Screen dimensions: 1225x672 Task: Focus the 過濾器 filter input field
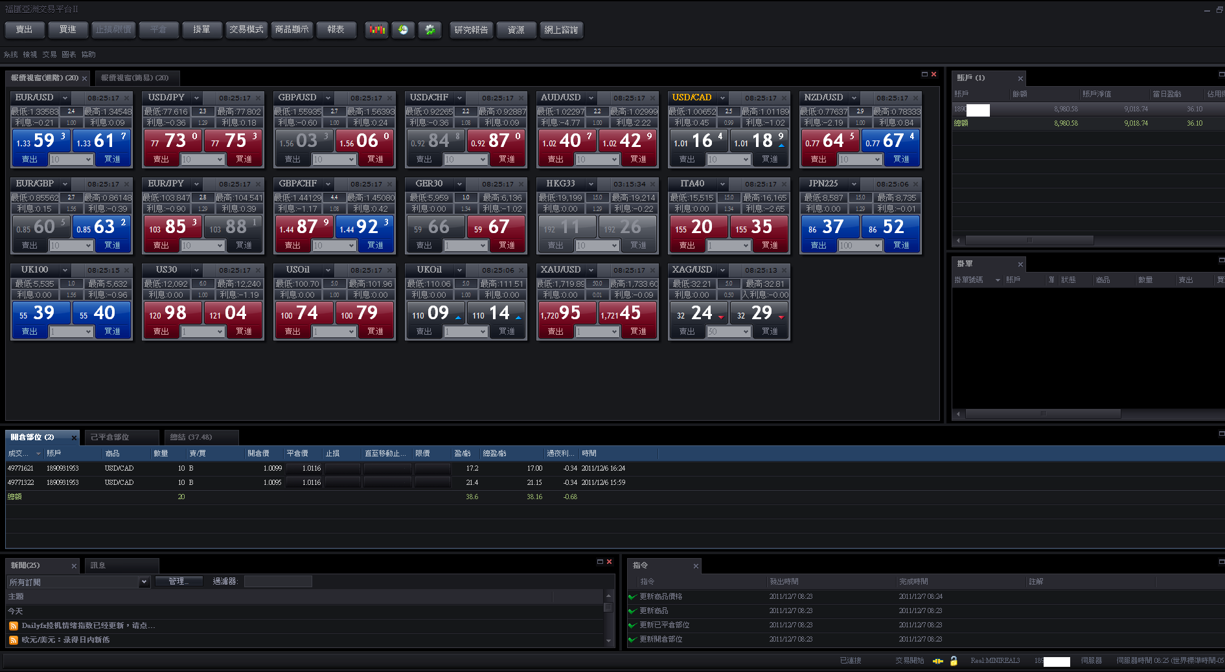[278, 581]
